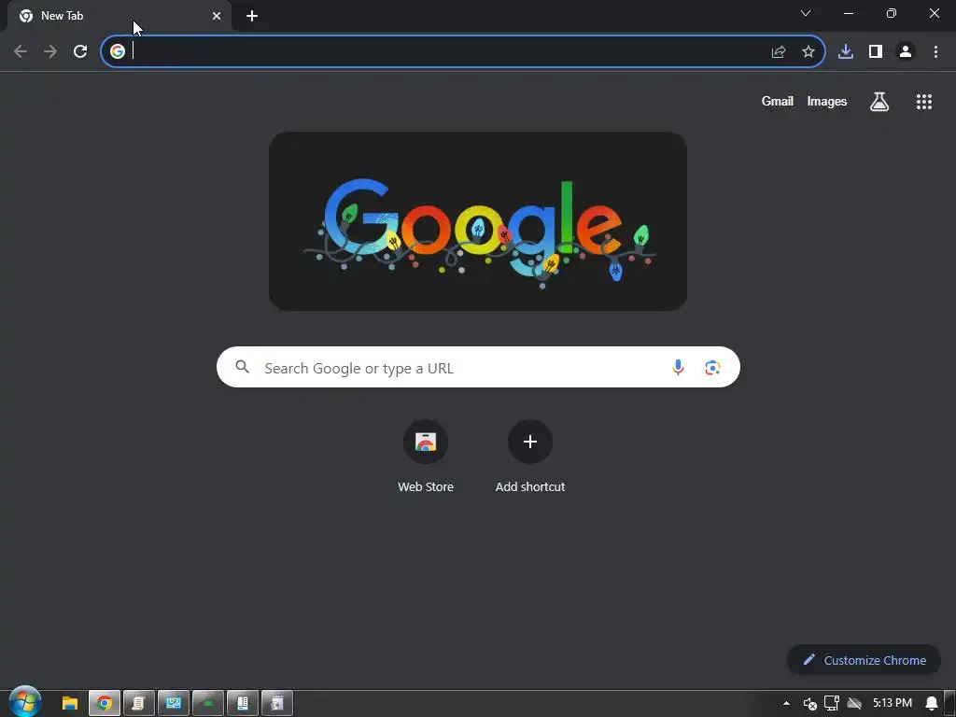Open the side panel toggle icon
956x717 pixels.
pos(876,52)
